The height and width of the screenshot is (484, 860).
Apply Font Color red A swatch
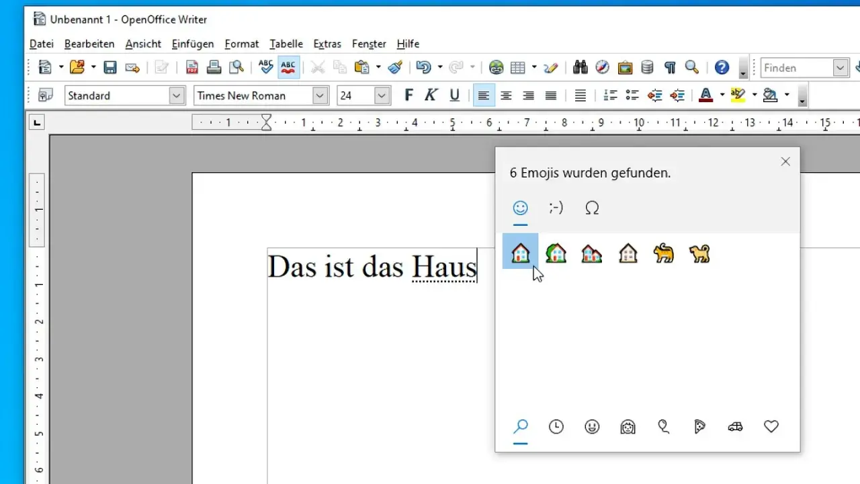(705, 95)
